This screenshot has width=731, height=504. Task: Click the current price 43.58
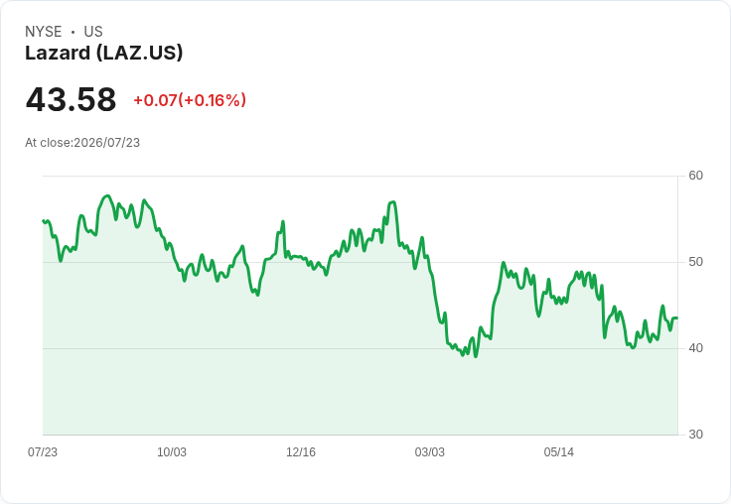tap(71, 99)
